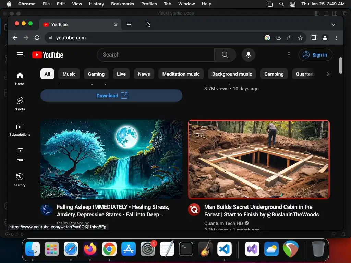351x263 pixels.
Task: Select the Music filter chip
Action: (x=69, y=74)
